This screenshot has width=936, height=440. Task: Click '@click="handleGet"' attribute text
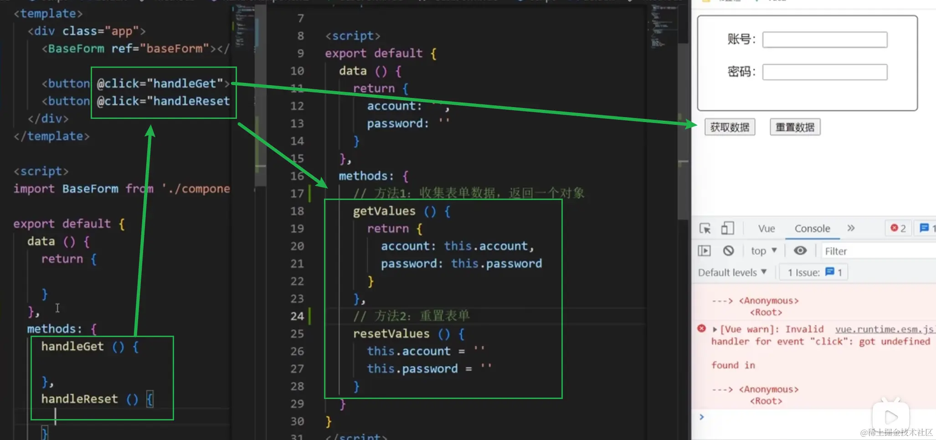point(160,83)
